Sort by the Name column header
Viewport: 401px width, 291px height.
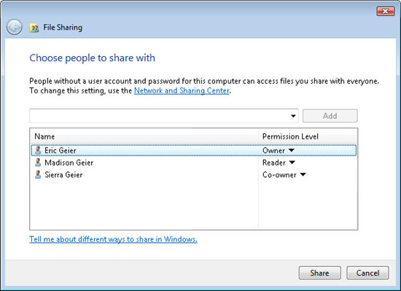pyautogui.click(x=144, y=136)
